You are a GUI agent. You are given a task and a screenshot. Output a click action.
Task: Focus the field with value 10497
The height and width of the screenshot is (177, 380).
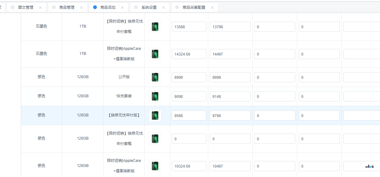tap(230, 166)
